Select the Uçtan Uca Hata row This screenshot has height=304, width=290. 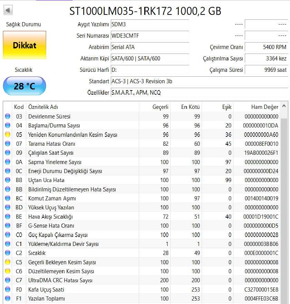(142, 180)
